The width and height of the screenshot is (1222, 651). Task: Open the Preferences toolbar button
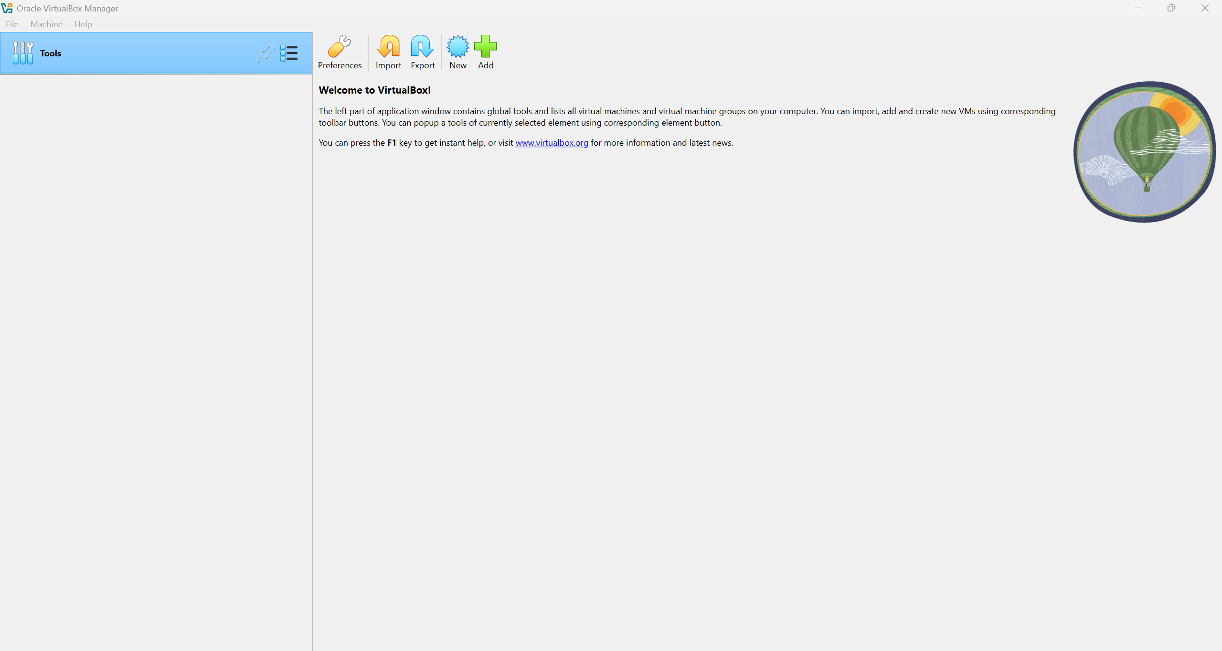340,53
